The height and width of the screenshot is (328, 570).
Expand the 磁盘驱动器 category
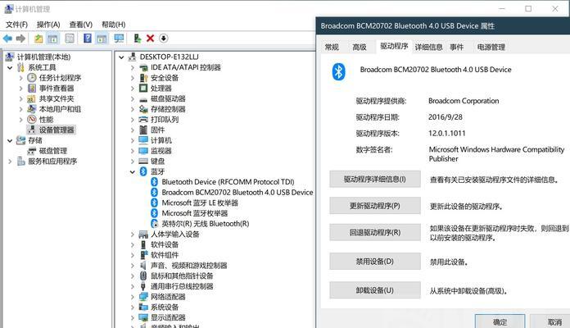pos(133,98)
